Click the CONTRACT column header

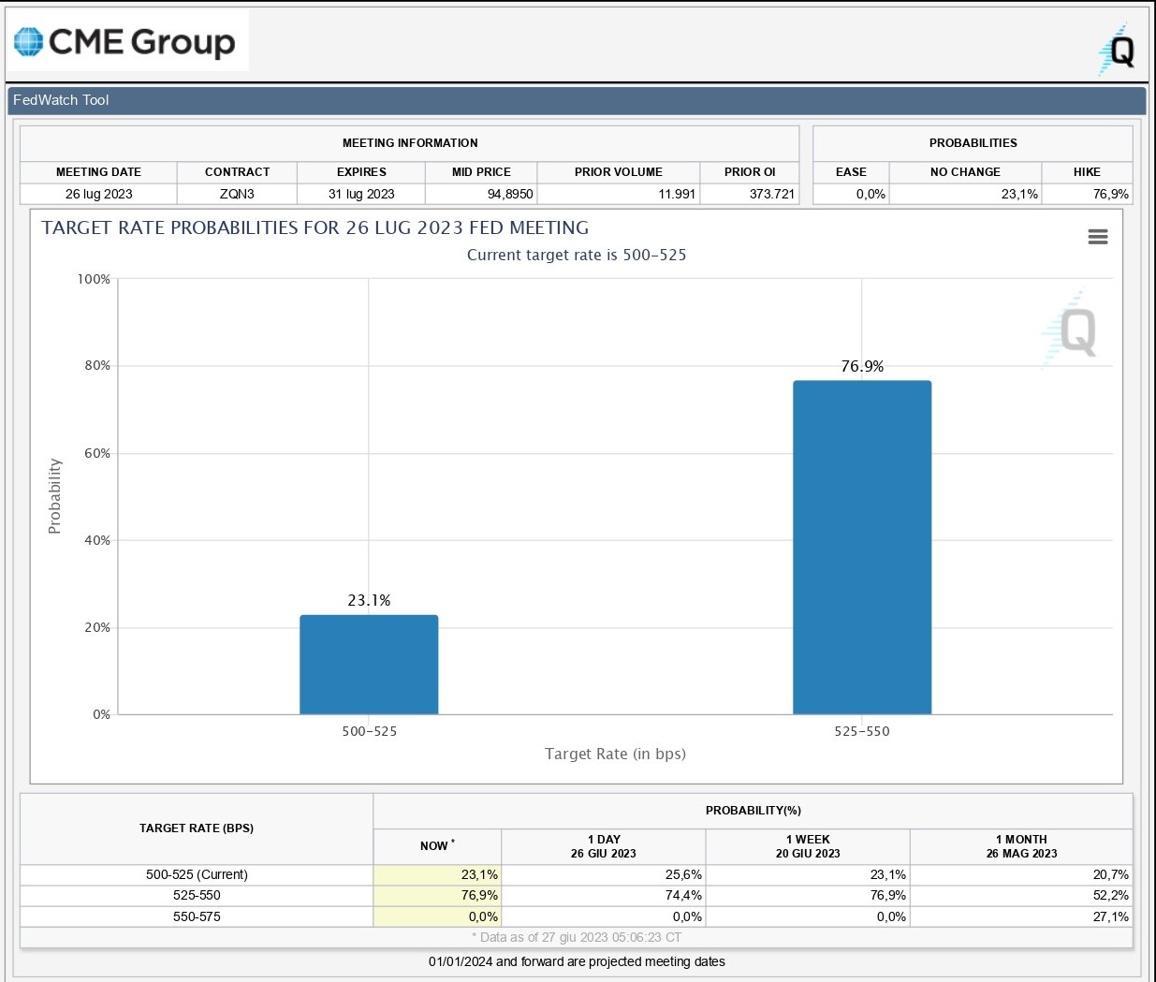click(x=237, y=172)
